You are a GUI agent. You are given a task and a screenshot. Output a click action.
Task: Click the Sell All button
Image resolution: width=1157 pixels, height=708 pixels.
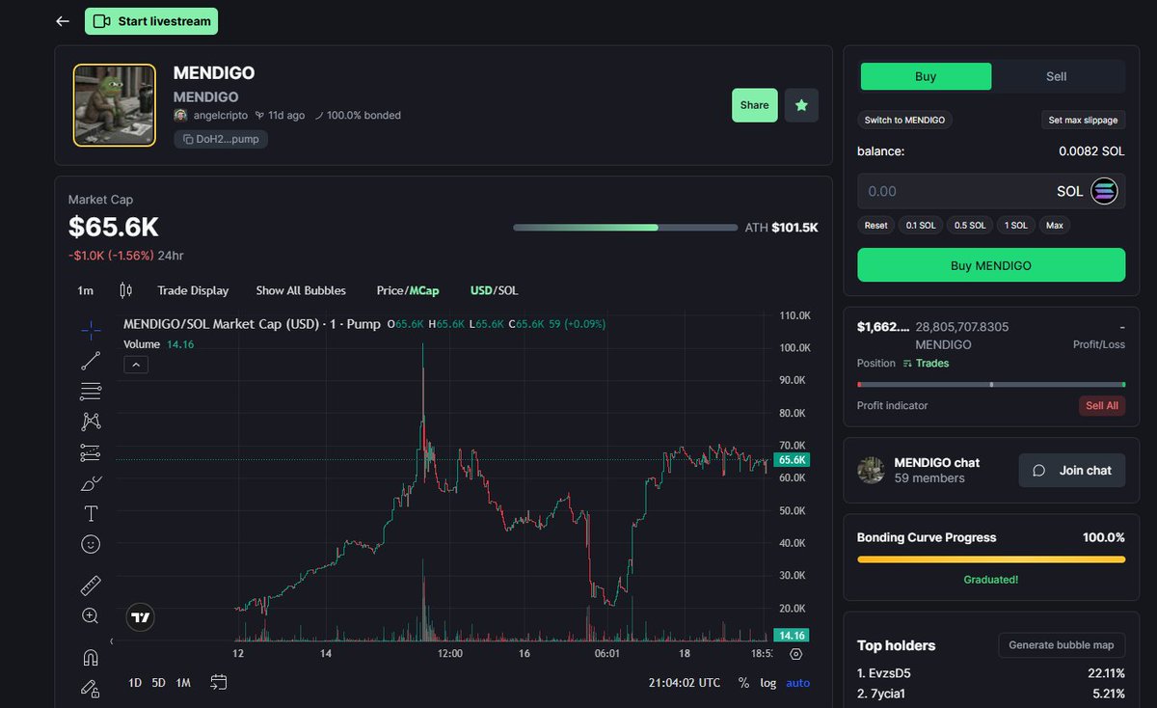[1101, 405]
